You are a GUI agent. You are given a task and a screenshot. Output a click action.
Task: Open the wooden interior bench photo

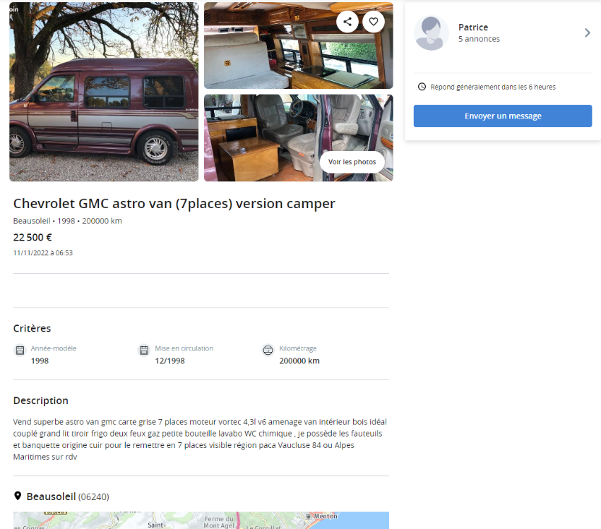coord(299,46)
